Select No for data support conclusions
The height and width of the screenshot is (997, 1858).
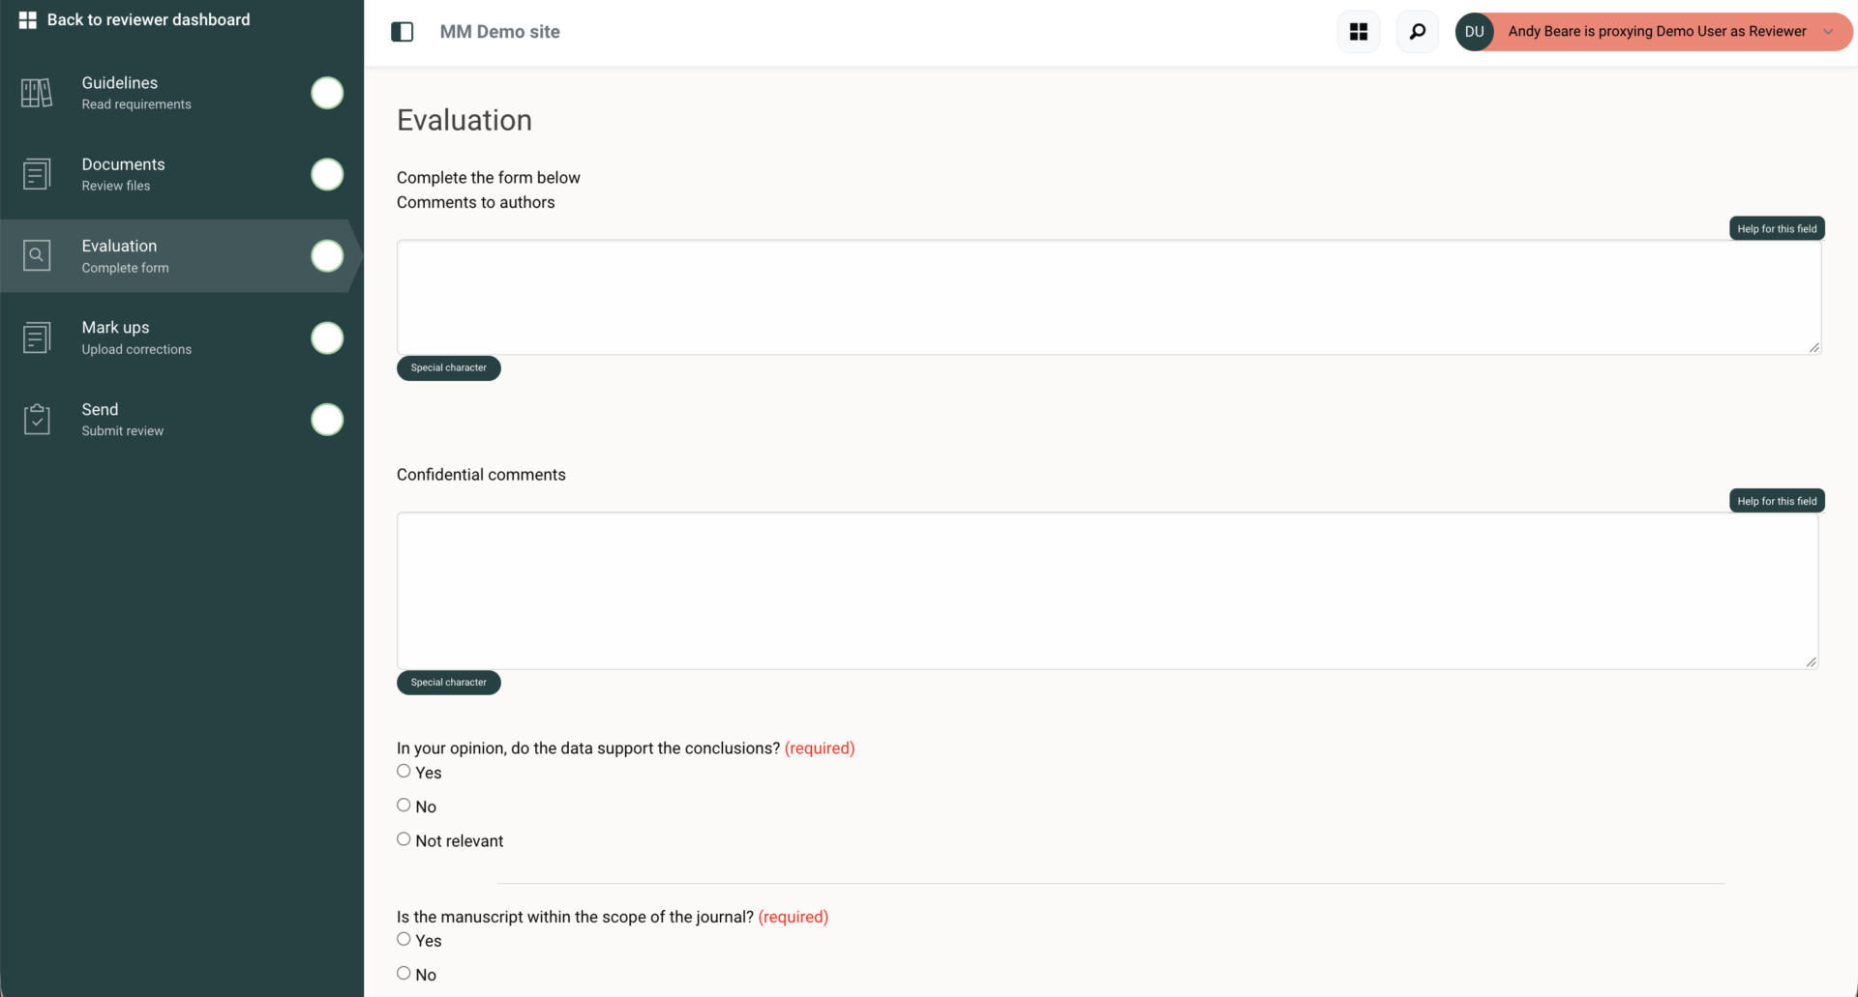pyautogui.click(x=404, y=805)
